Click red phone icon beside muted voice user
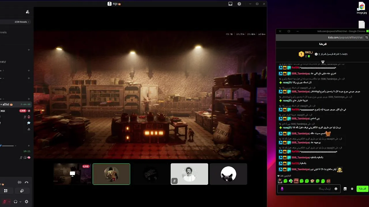369x207 pixels. coord(29,117)
